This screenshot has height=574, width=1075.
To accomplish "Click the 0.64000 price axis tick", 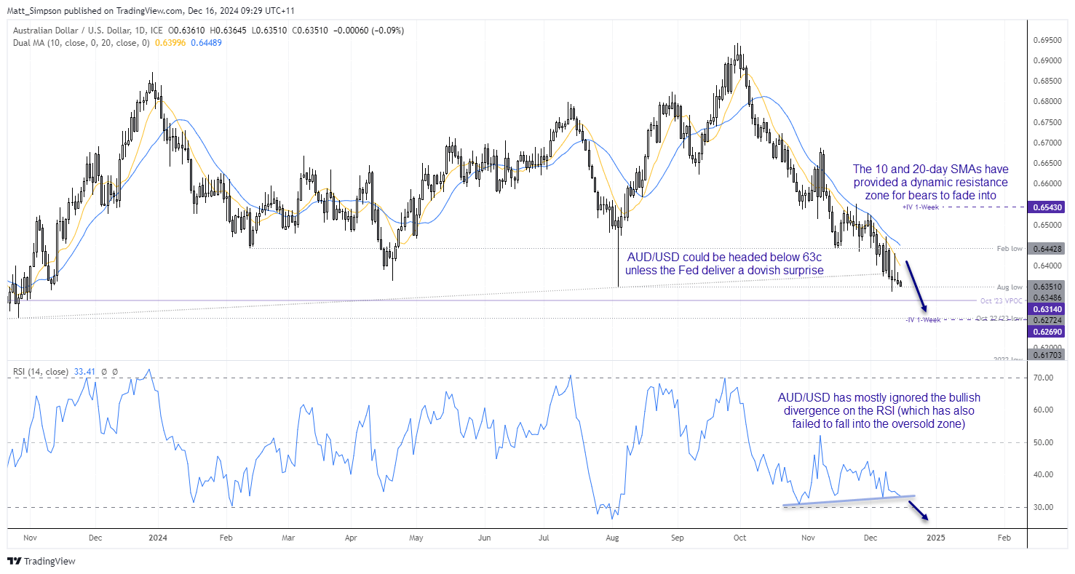I will coord(1048,266).
